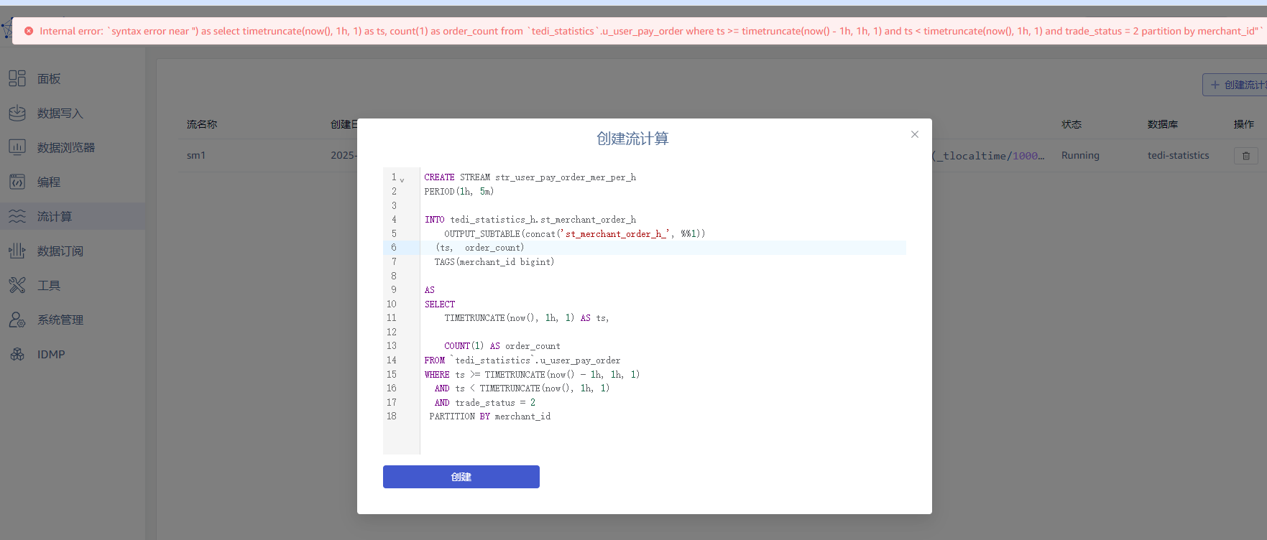Viewport: 1267px width, 540px height.
Task: Select the 工具 tools icon
Action: pyautogui.click(x=17, y=285)
